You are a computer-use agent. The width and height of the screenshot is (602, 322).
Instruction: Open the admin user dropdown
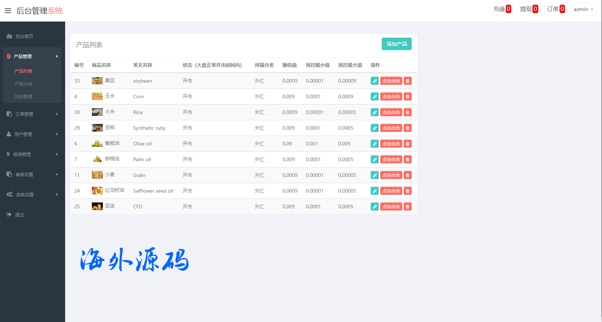[583, 10]
